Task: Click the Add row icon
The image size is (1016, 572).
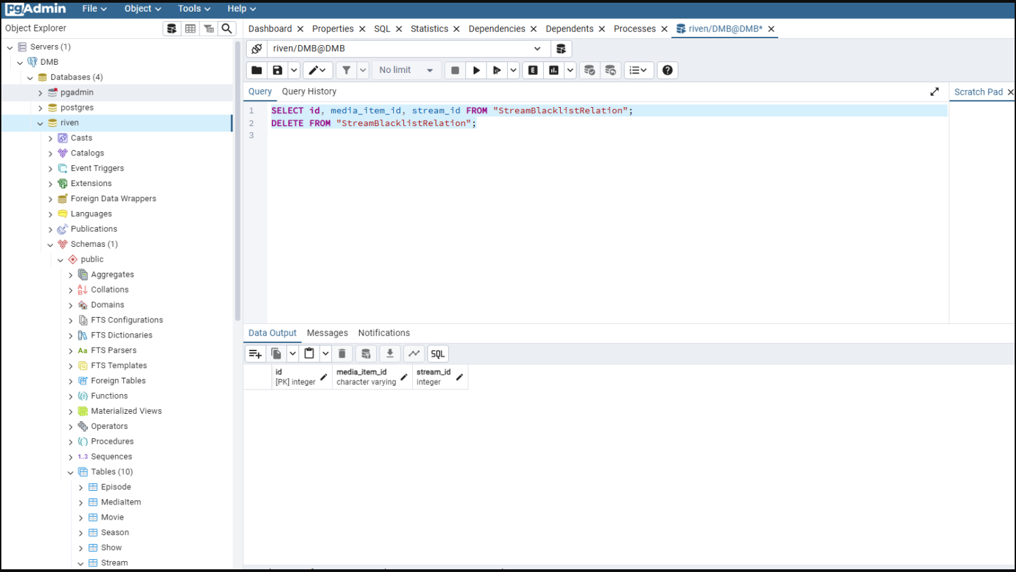Action: [x=256, y=354]
